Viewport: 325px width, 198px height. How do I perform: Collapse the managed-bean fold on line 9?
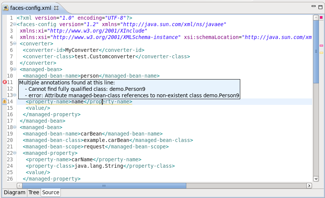[15, 69]
